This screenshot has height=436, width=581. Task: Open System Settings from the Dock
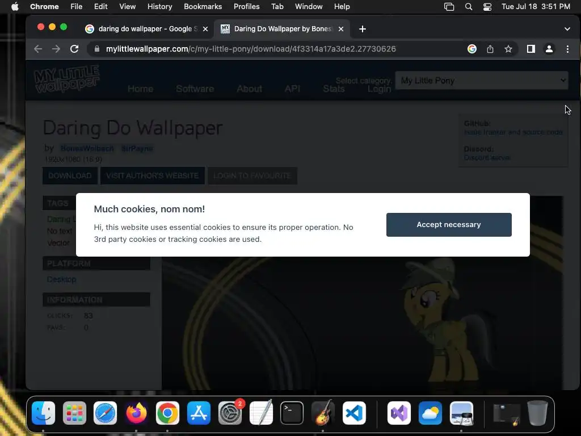point(230,413)
